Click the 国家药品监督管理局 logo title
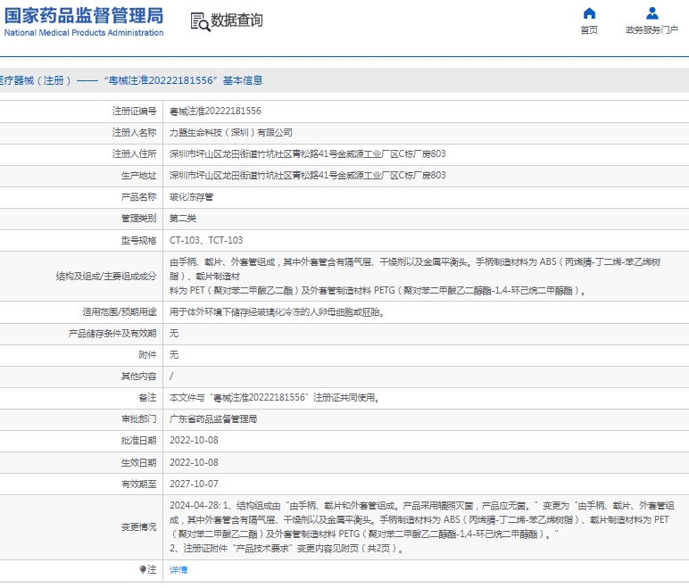Viewport: 689px width, 588px height. tap(84, 15)
